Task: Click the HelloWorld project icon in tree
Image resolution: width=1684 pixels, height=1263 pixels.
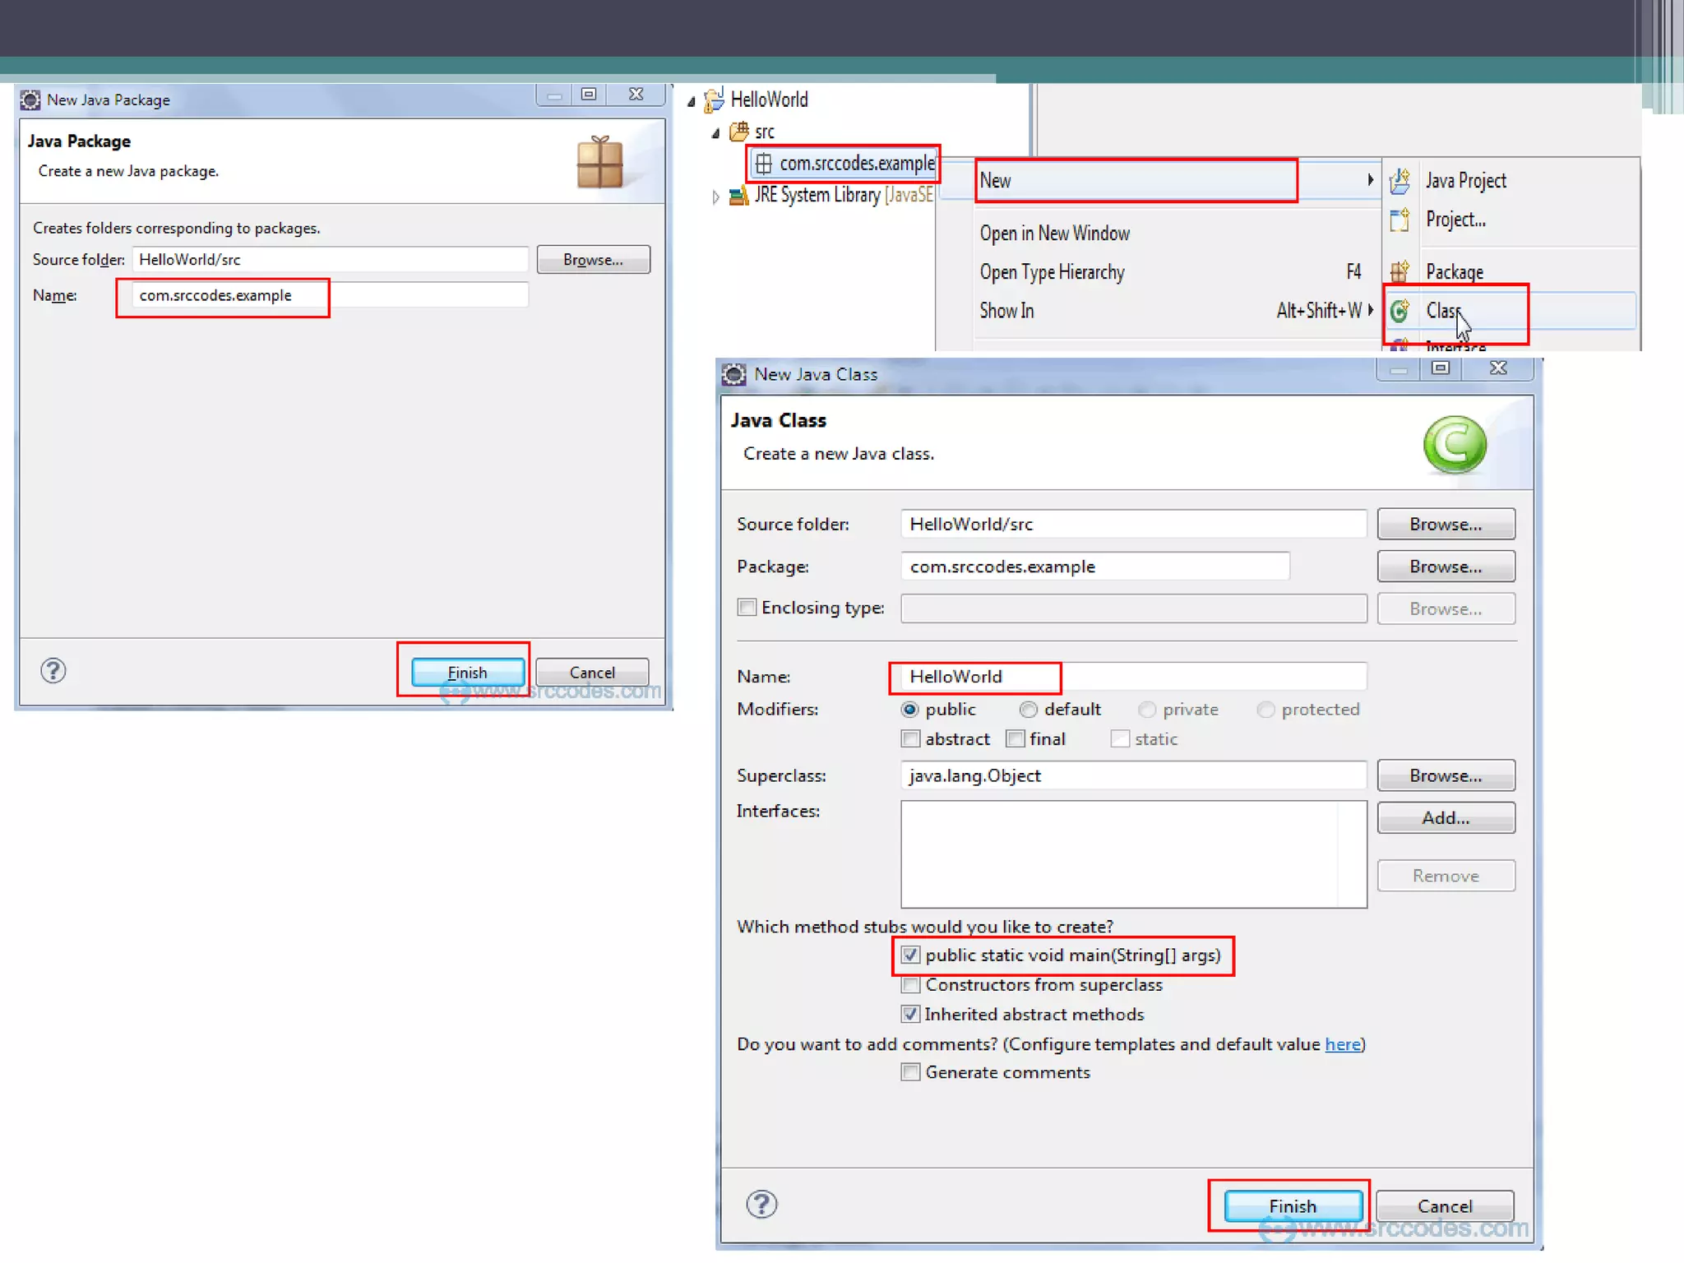Action: click(x=714, y=99)
